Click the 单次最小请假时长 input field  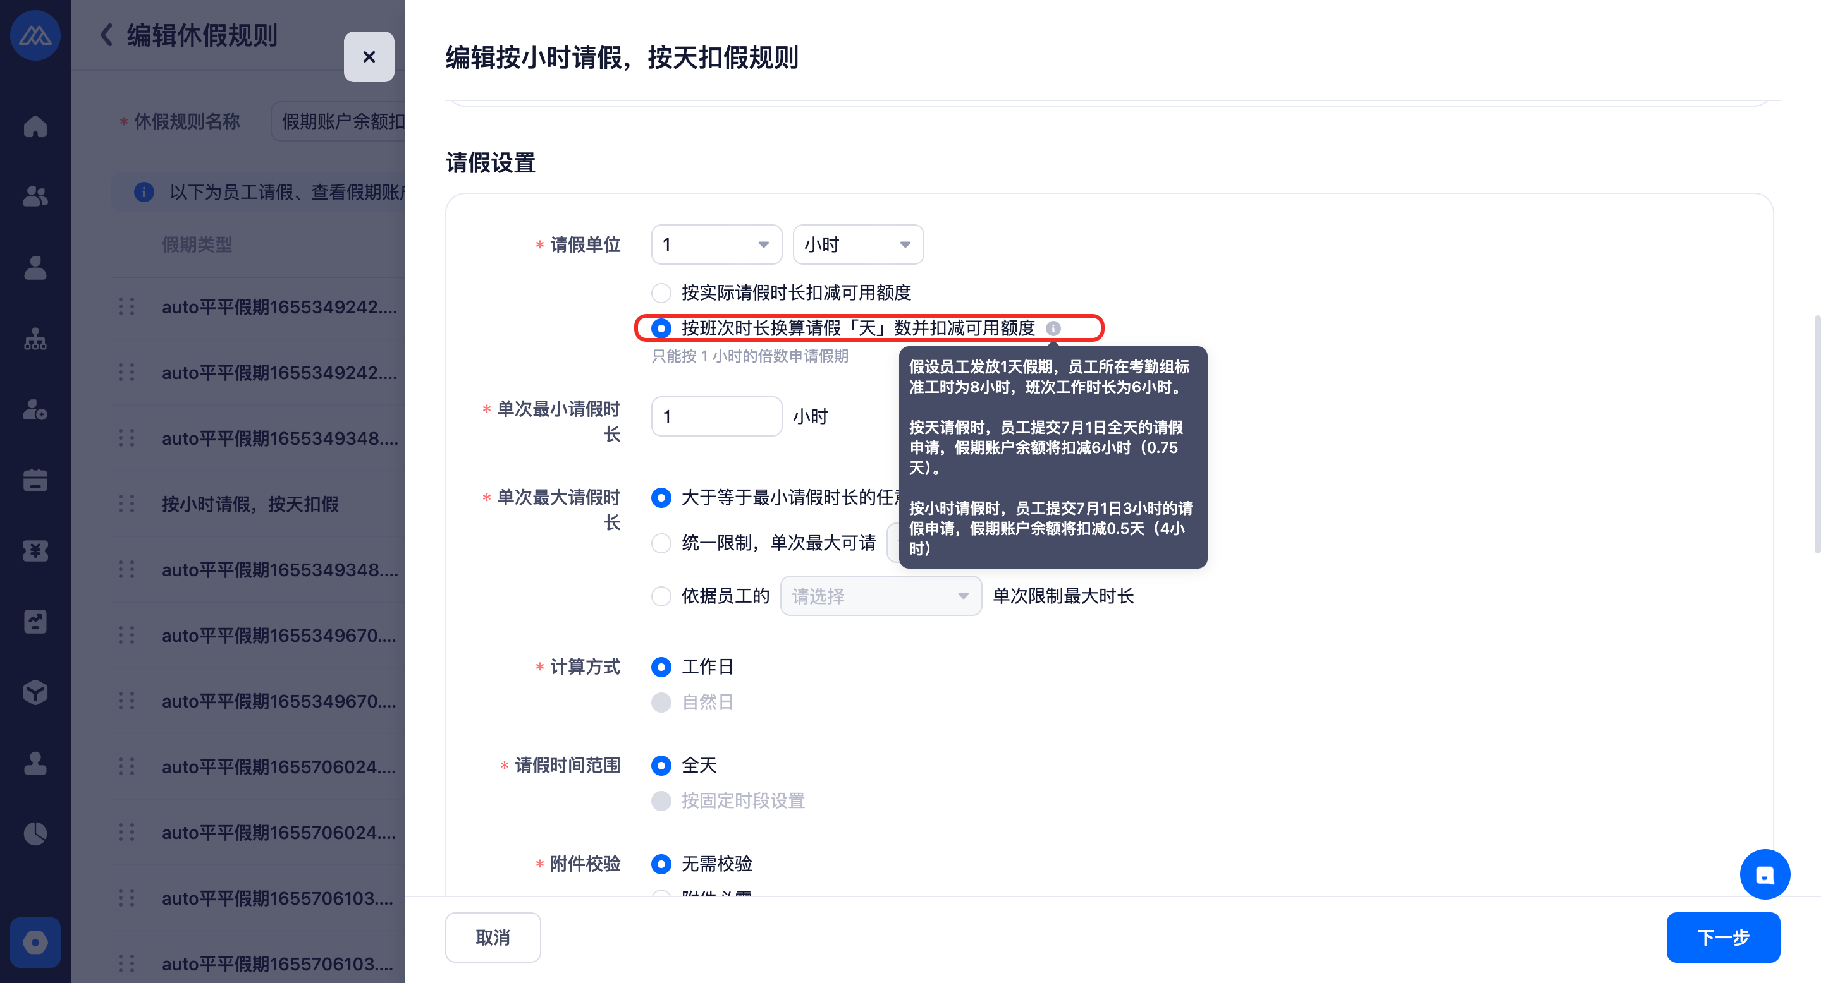(x=716, y=417)
